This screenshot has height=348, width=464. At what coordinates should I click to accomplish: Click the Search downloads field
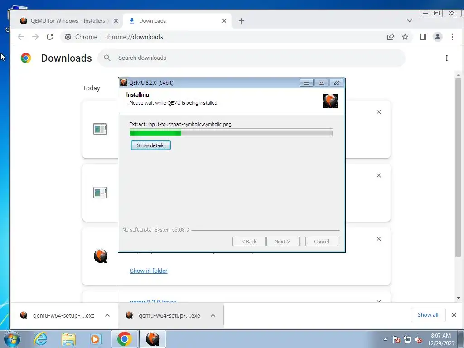point(251,58)
